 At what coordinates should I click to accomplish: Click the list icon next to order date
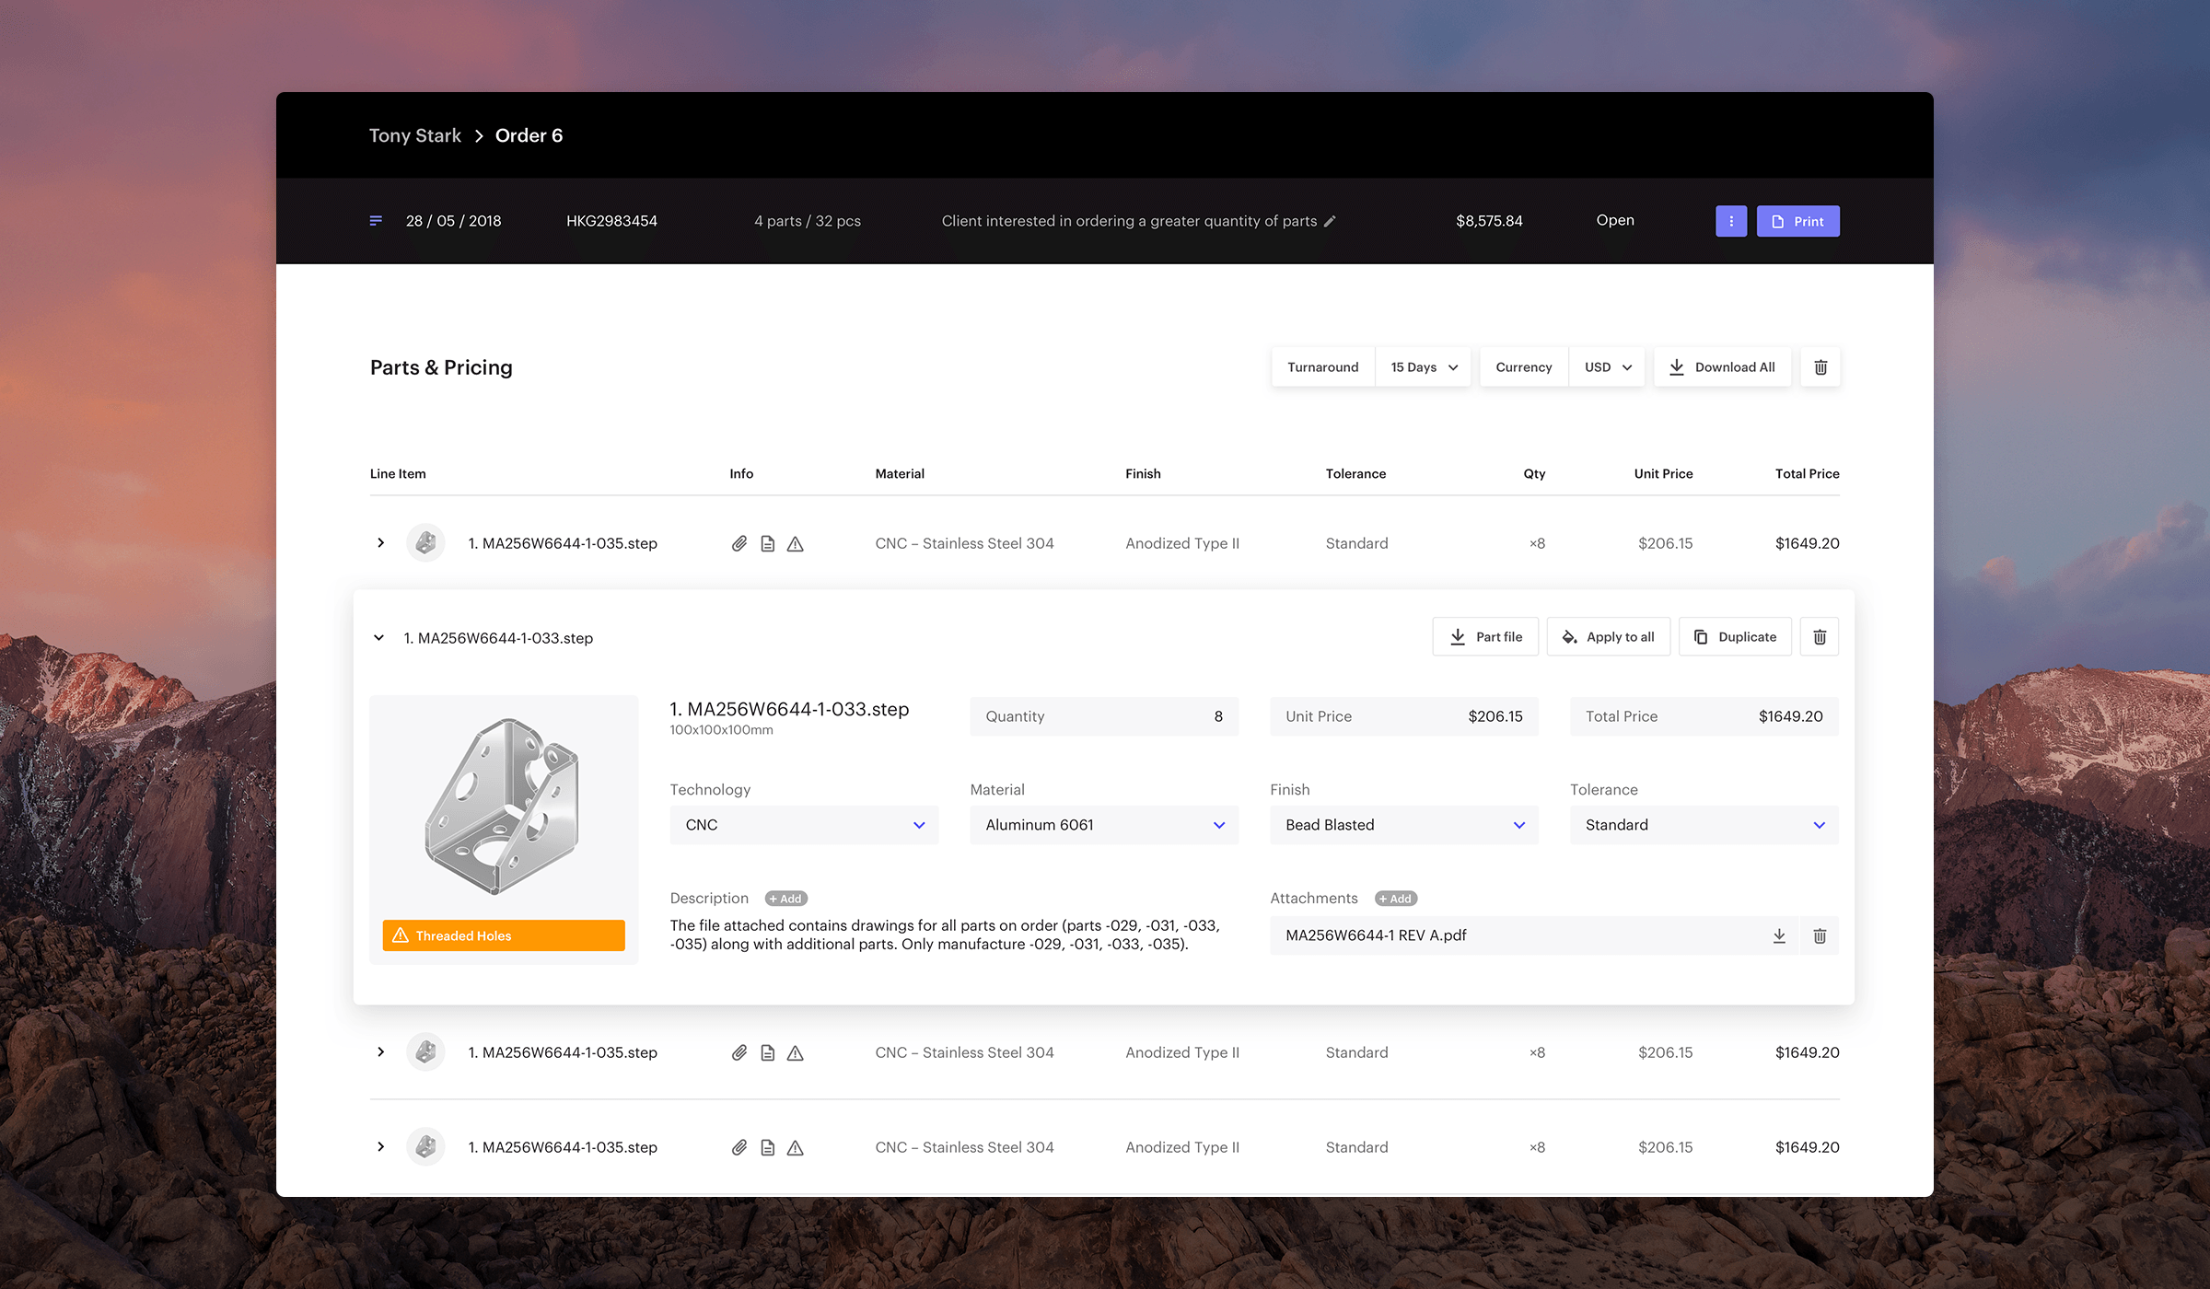coord(376,221)
